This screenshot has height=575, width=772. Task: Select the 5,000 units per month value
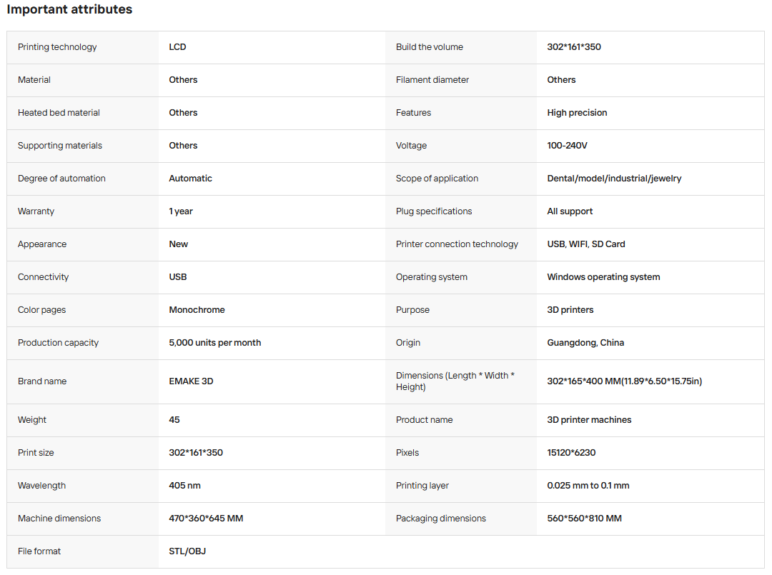[x=214, y=343]
